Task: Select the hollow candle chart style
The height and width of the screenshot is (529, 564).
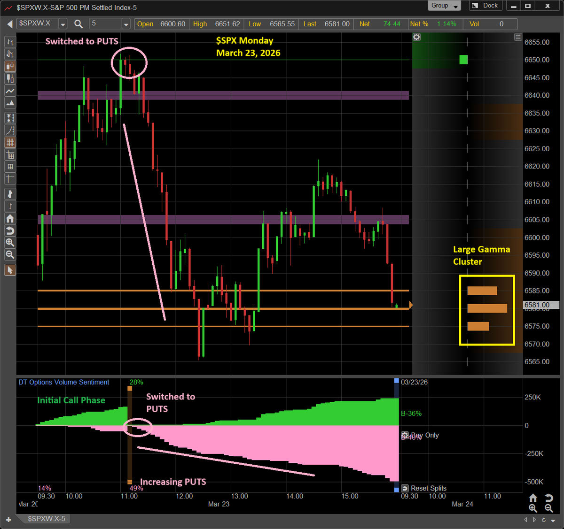Action: (x=10, y=78)
